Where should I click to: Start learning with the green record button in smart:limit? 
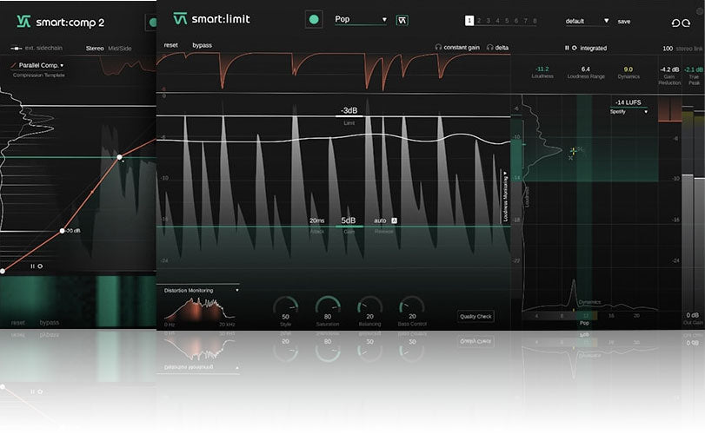314,20
